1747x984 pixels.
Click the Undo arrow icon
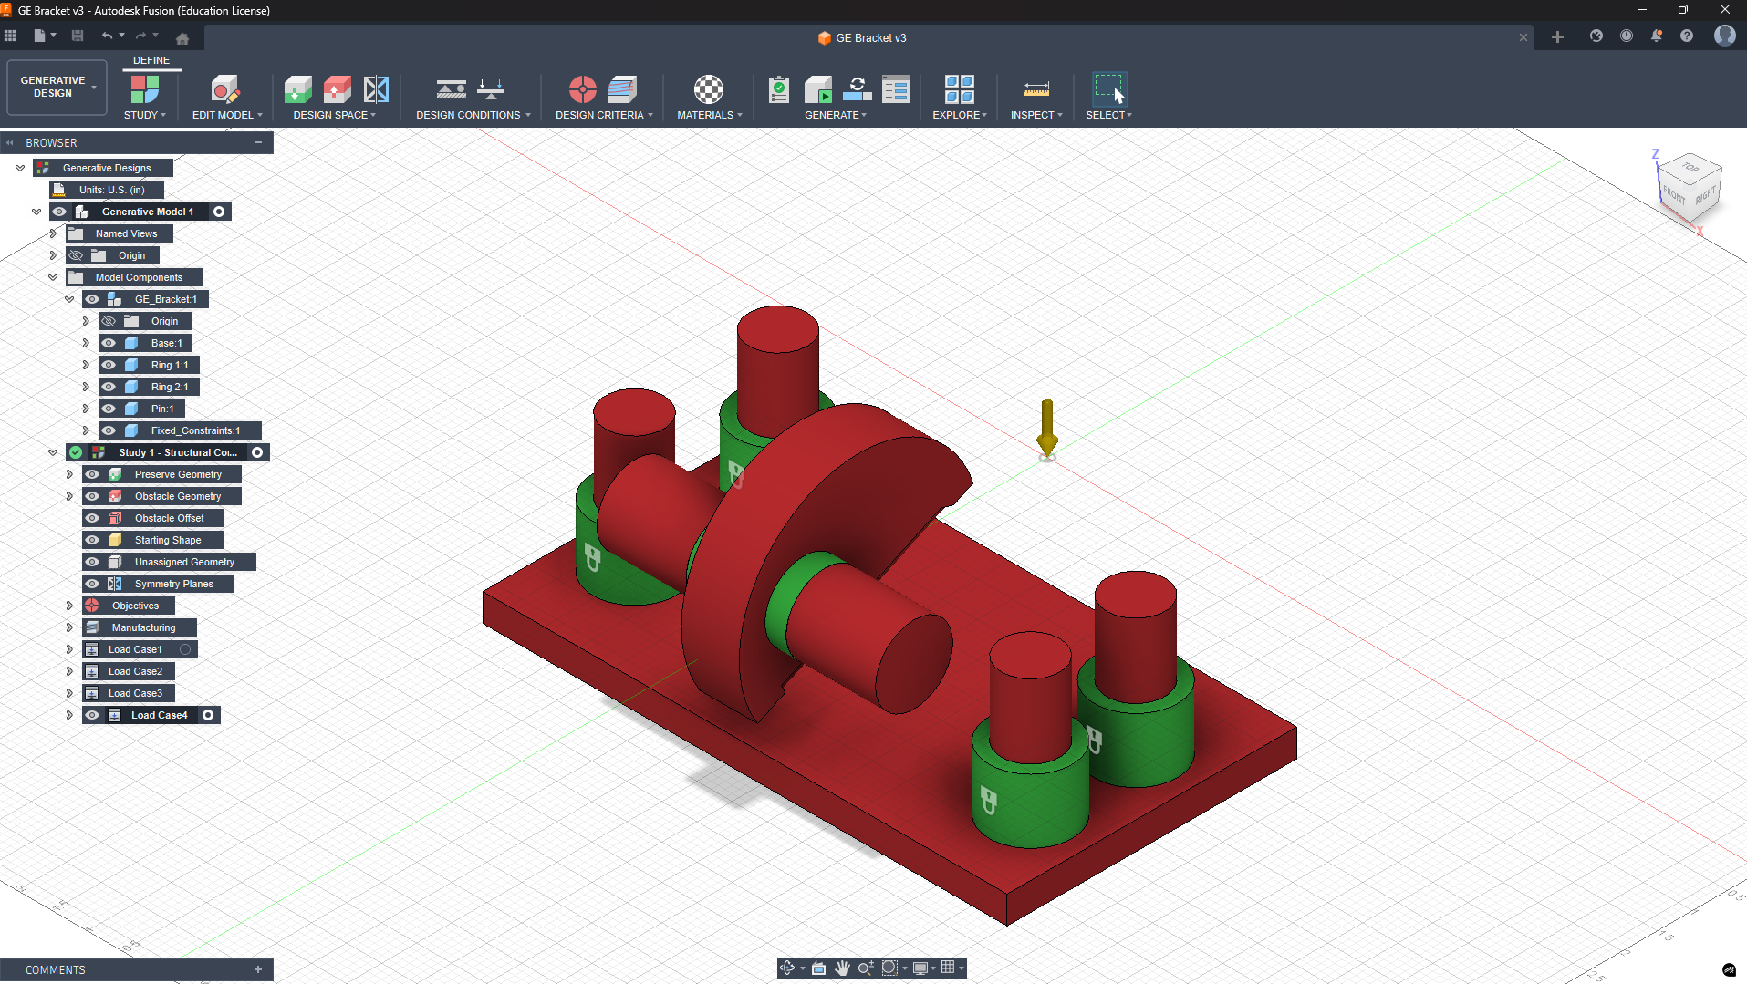pos(108,36)
